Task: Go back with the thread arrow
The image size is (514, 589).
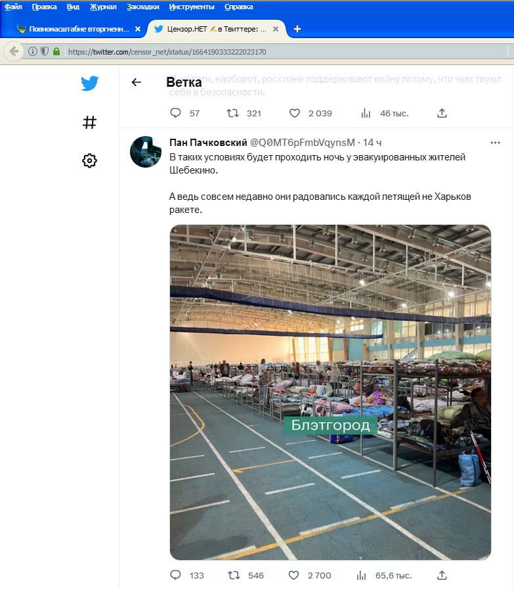Action: pos(137,82)
